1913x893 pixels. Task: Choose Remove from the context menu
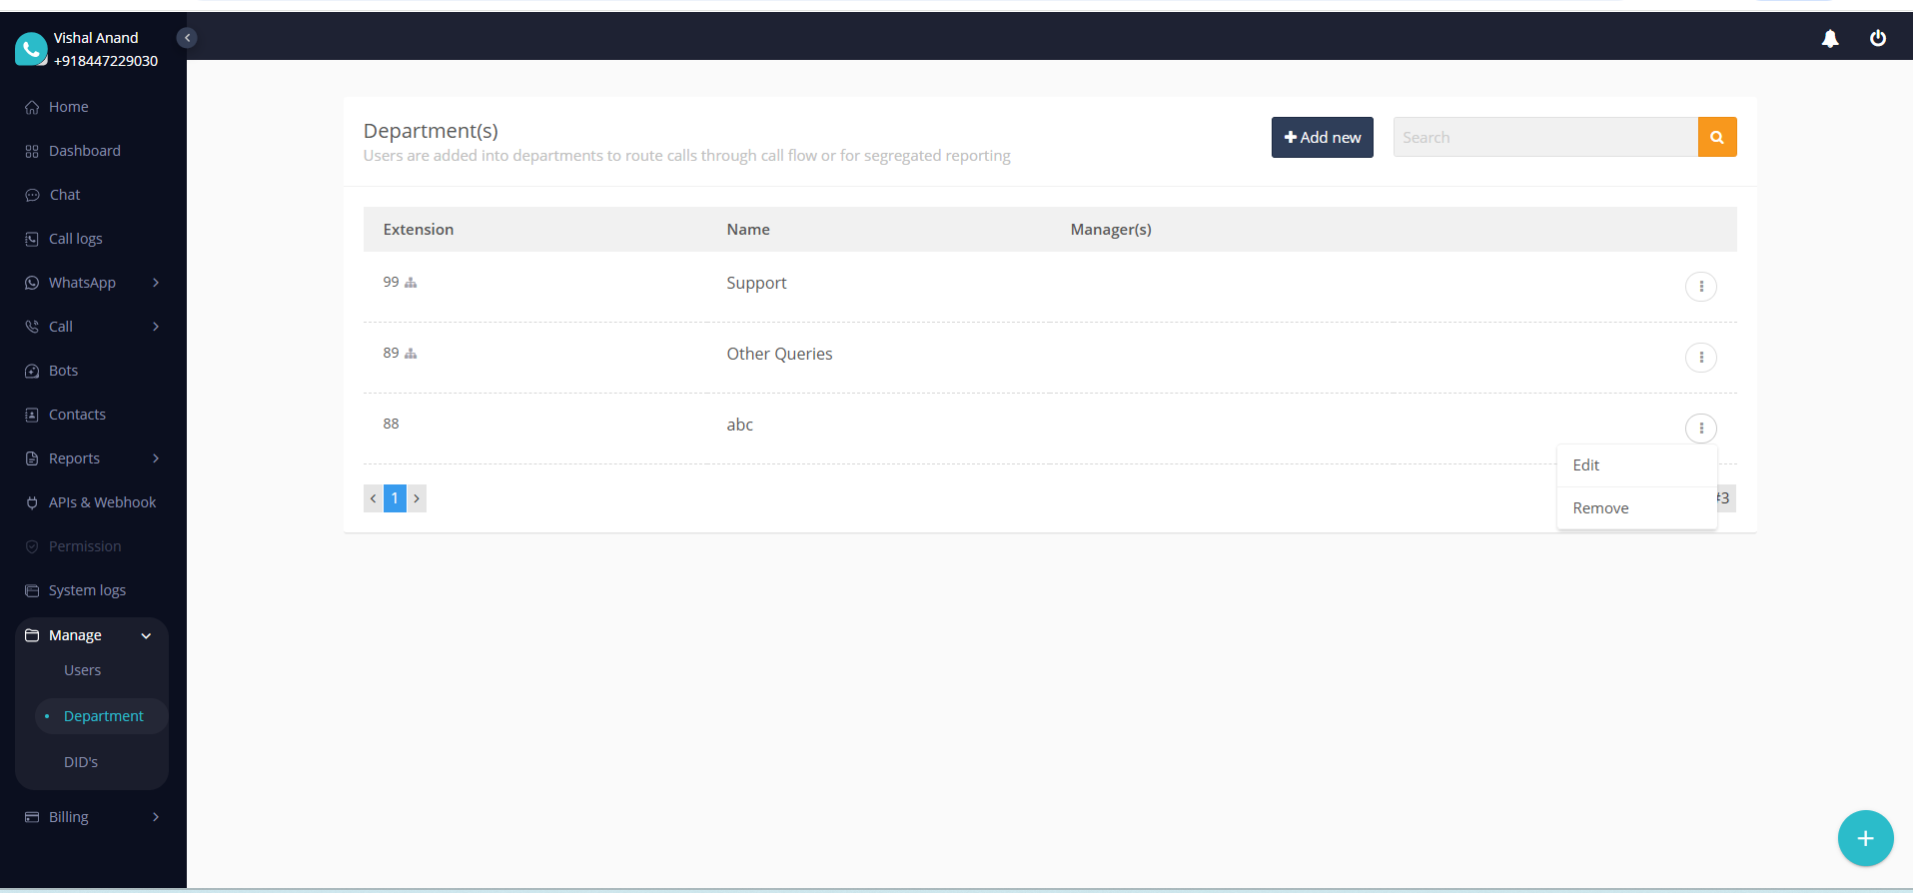click(1600, 508)
